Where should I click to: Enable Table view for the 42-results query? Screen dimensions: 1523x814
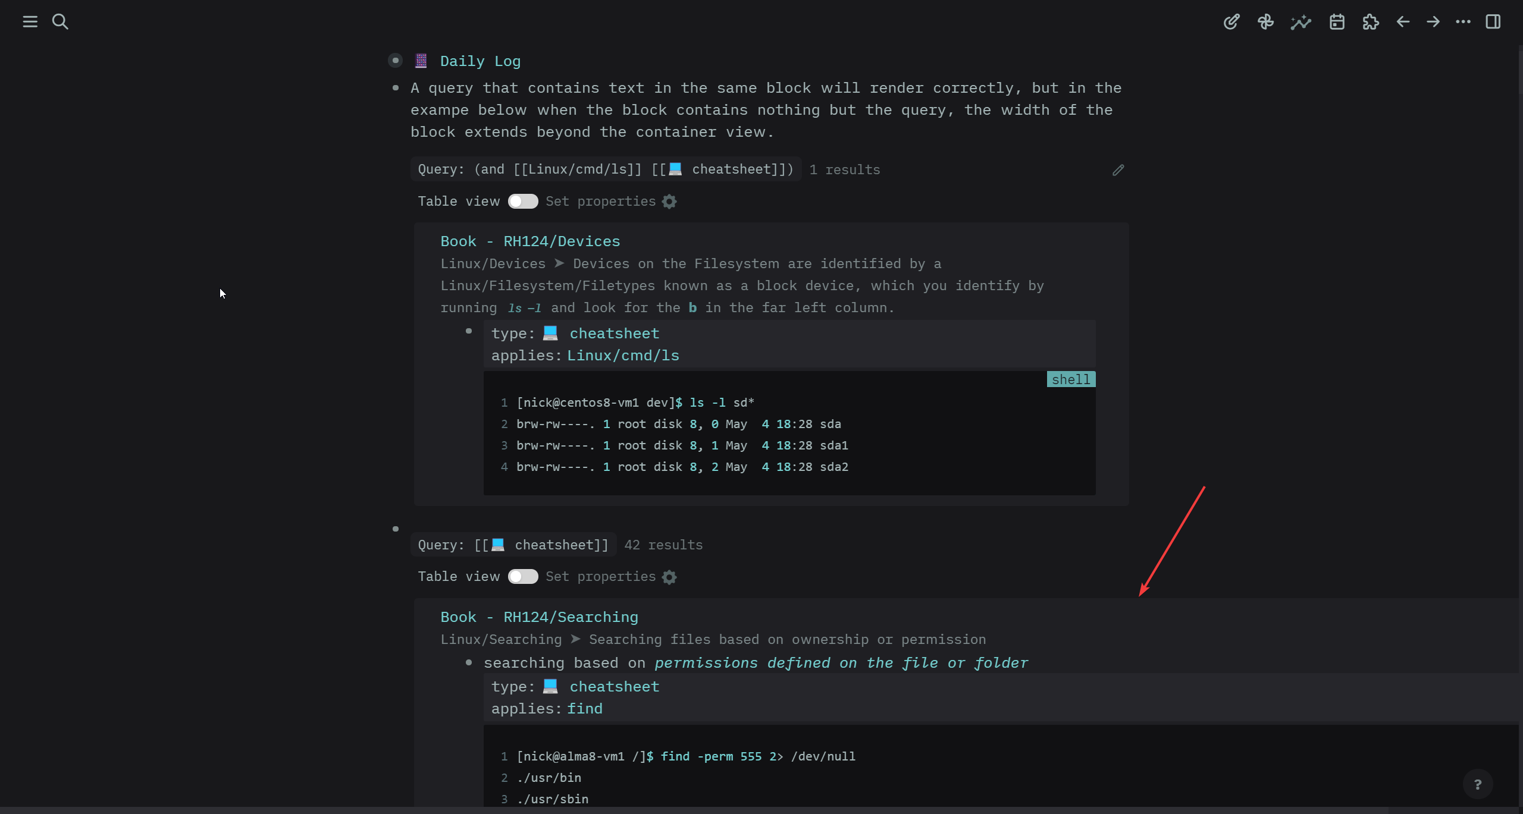[523, 577]
